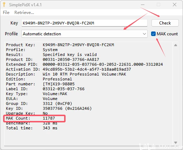Screen dimensions: 183x150
Task: Click the Product ID value in results
Action: 71,59
